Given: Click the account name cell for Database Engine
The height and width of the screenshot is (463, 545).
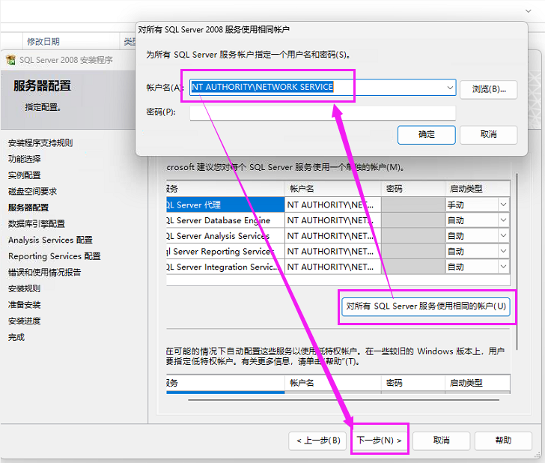Looking at the screenshot, I should tap(332, 220).
